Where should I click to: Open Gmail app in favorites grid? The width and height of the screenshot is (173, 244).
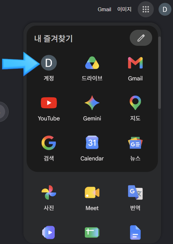pyautogui.click(x=135, y=63)
